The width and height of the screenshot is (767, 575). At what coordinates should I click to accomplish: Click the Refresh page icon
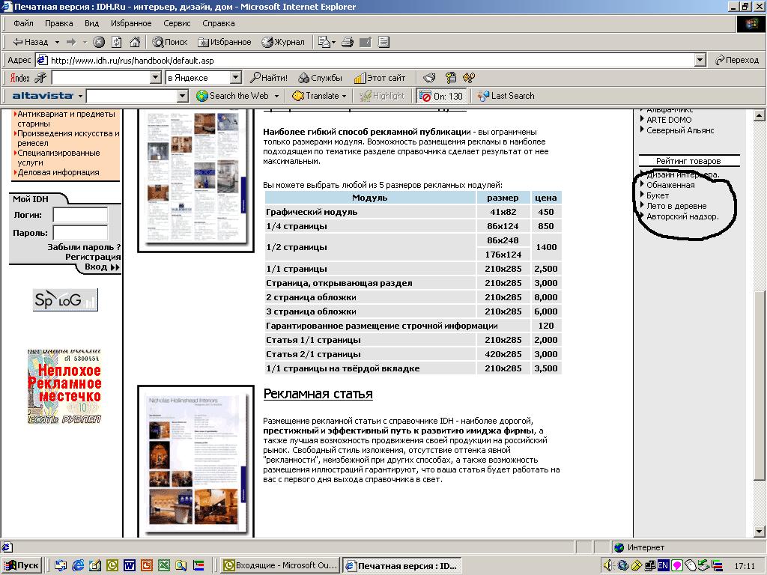tap(117, 42)
